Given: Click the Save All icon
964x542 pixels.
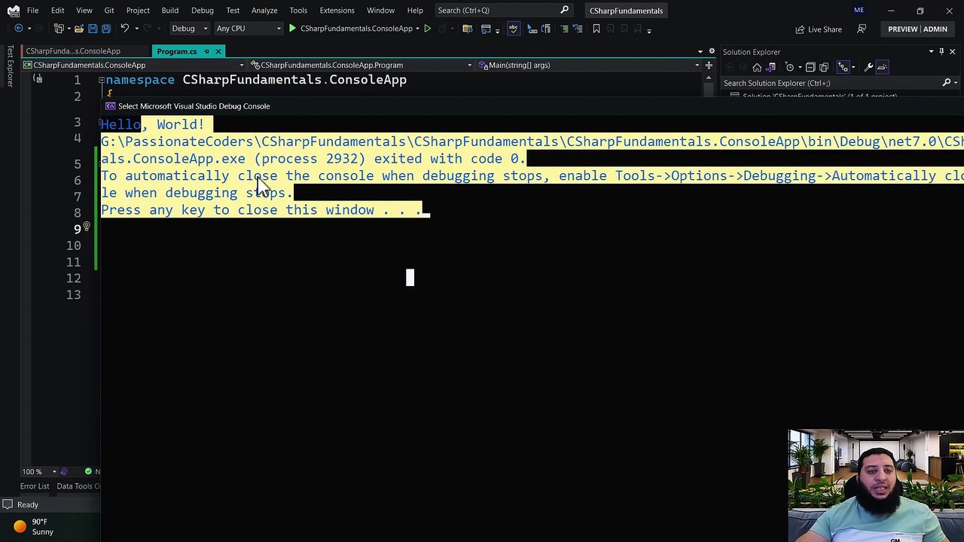Looking at the screenshot, I should point(106,29).
